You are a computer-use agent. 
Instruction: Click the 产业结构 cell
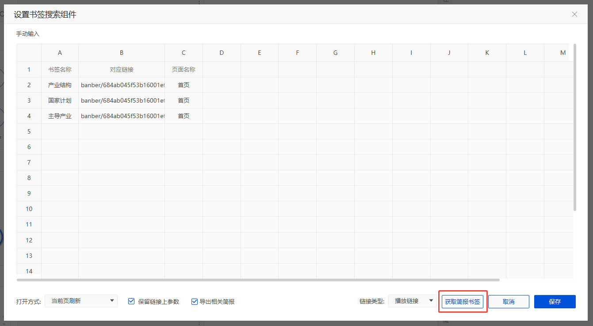[60, 85]
